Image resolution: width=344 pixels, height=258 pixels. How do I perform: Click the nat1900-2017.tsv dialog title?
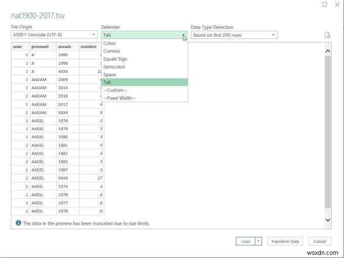pos(38,16)
